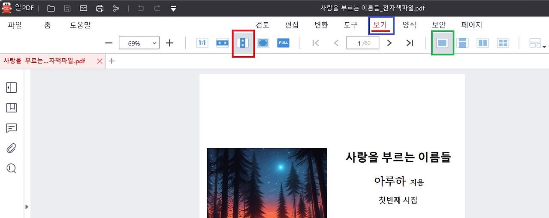Open the bookmarks side panel
The height and width of the screenshot is (218, 549).
(x=12, y=108)
